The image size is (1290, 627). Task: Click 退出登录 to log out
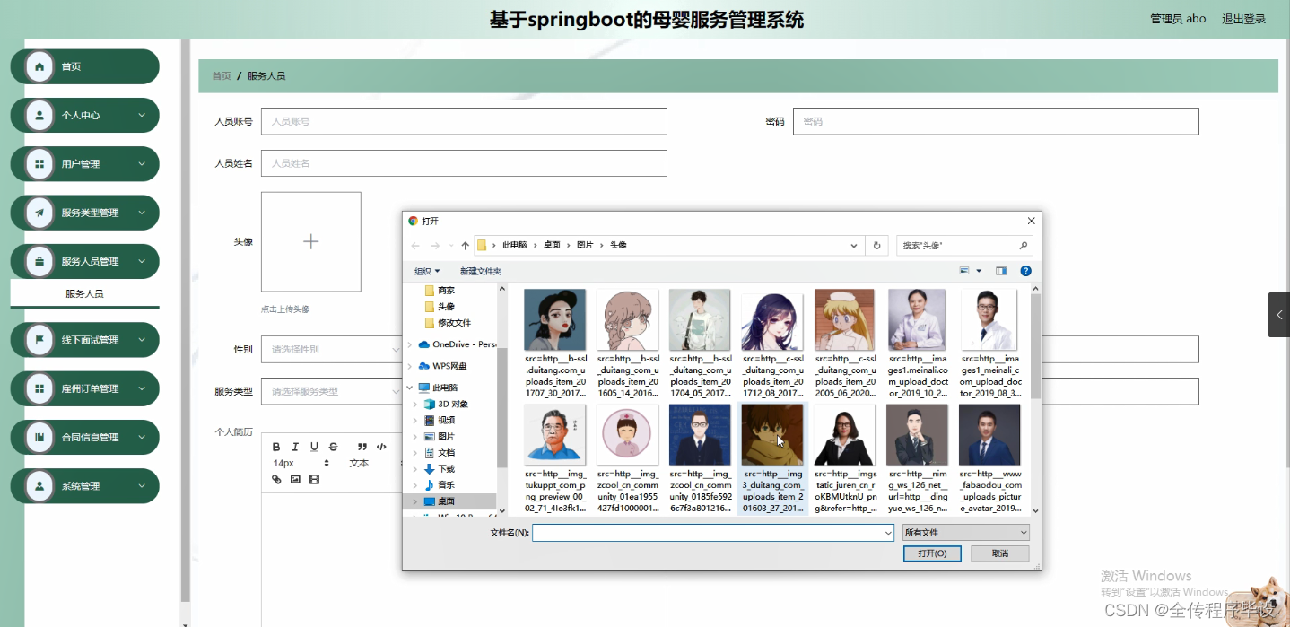click(x=1243, y=18)
